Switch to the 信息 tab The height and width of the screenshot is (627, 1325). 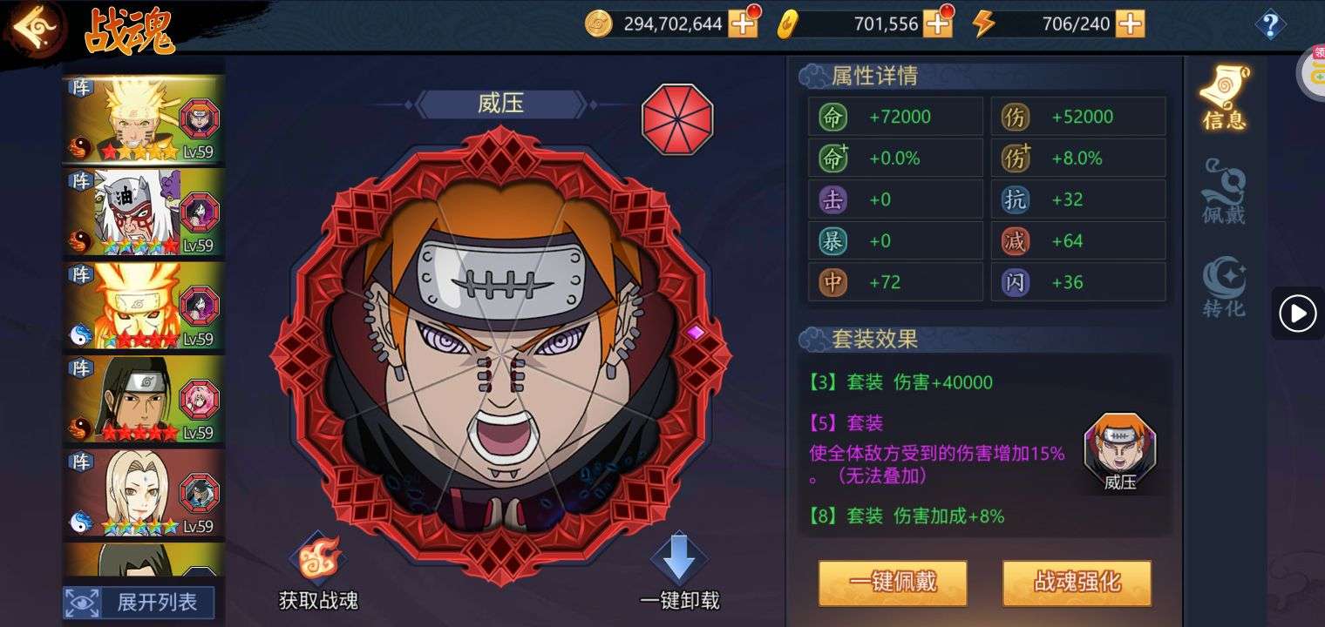coord(1224,98)
